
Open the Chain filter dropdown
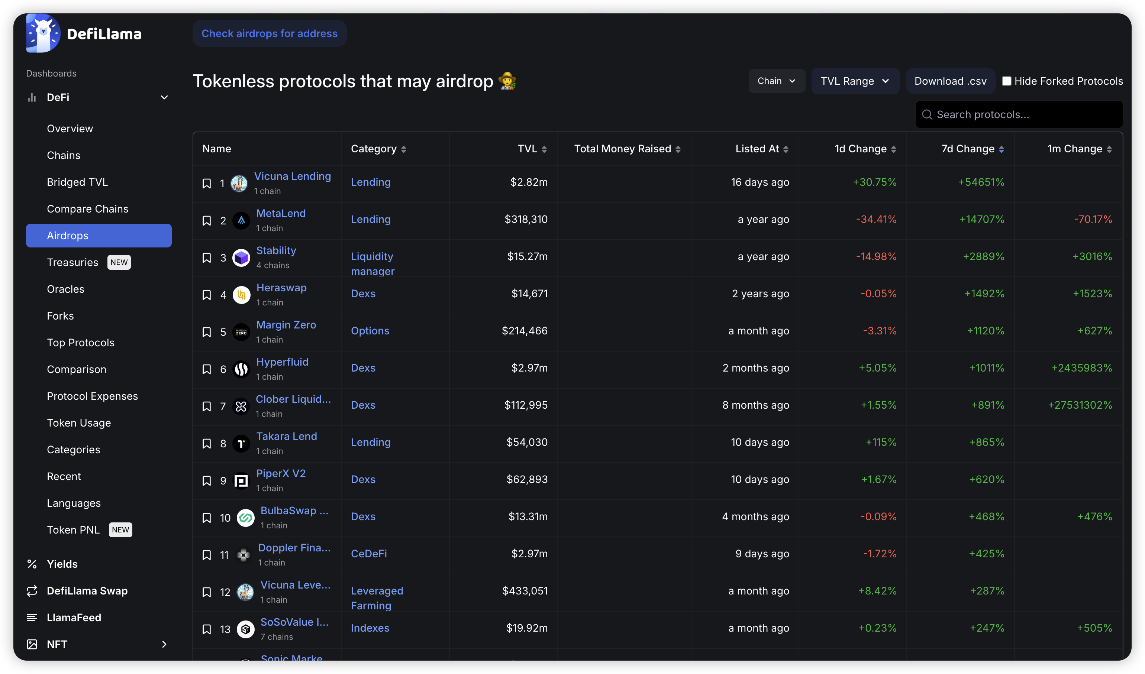[x=776, y=81]
